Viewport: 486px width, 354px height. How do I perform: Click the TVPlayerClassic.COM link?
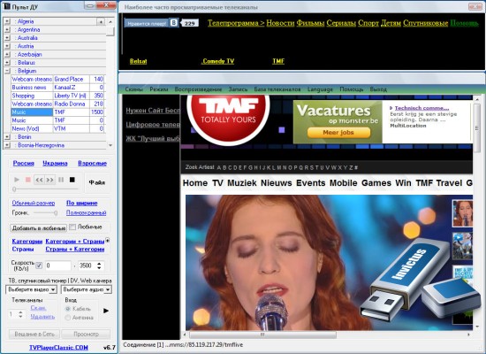click(x=58, y=348)
